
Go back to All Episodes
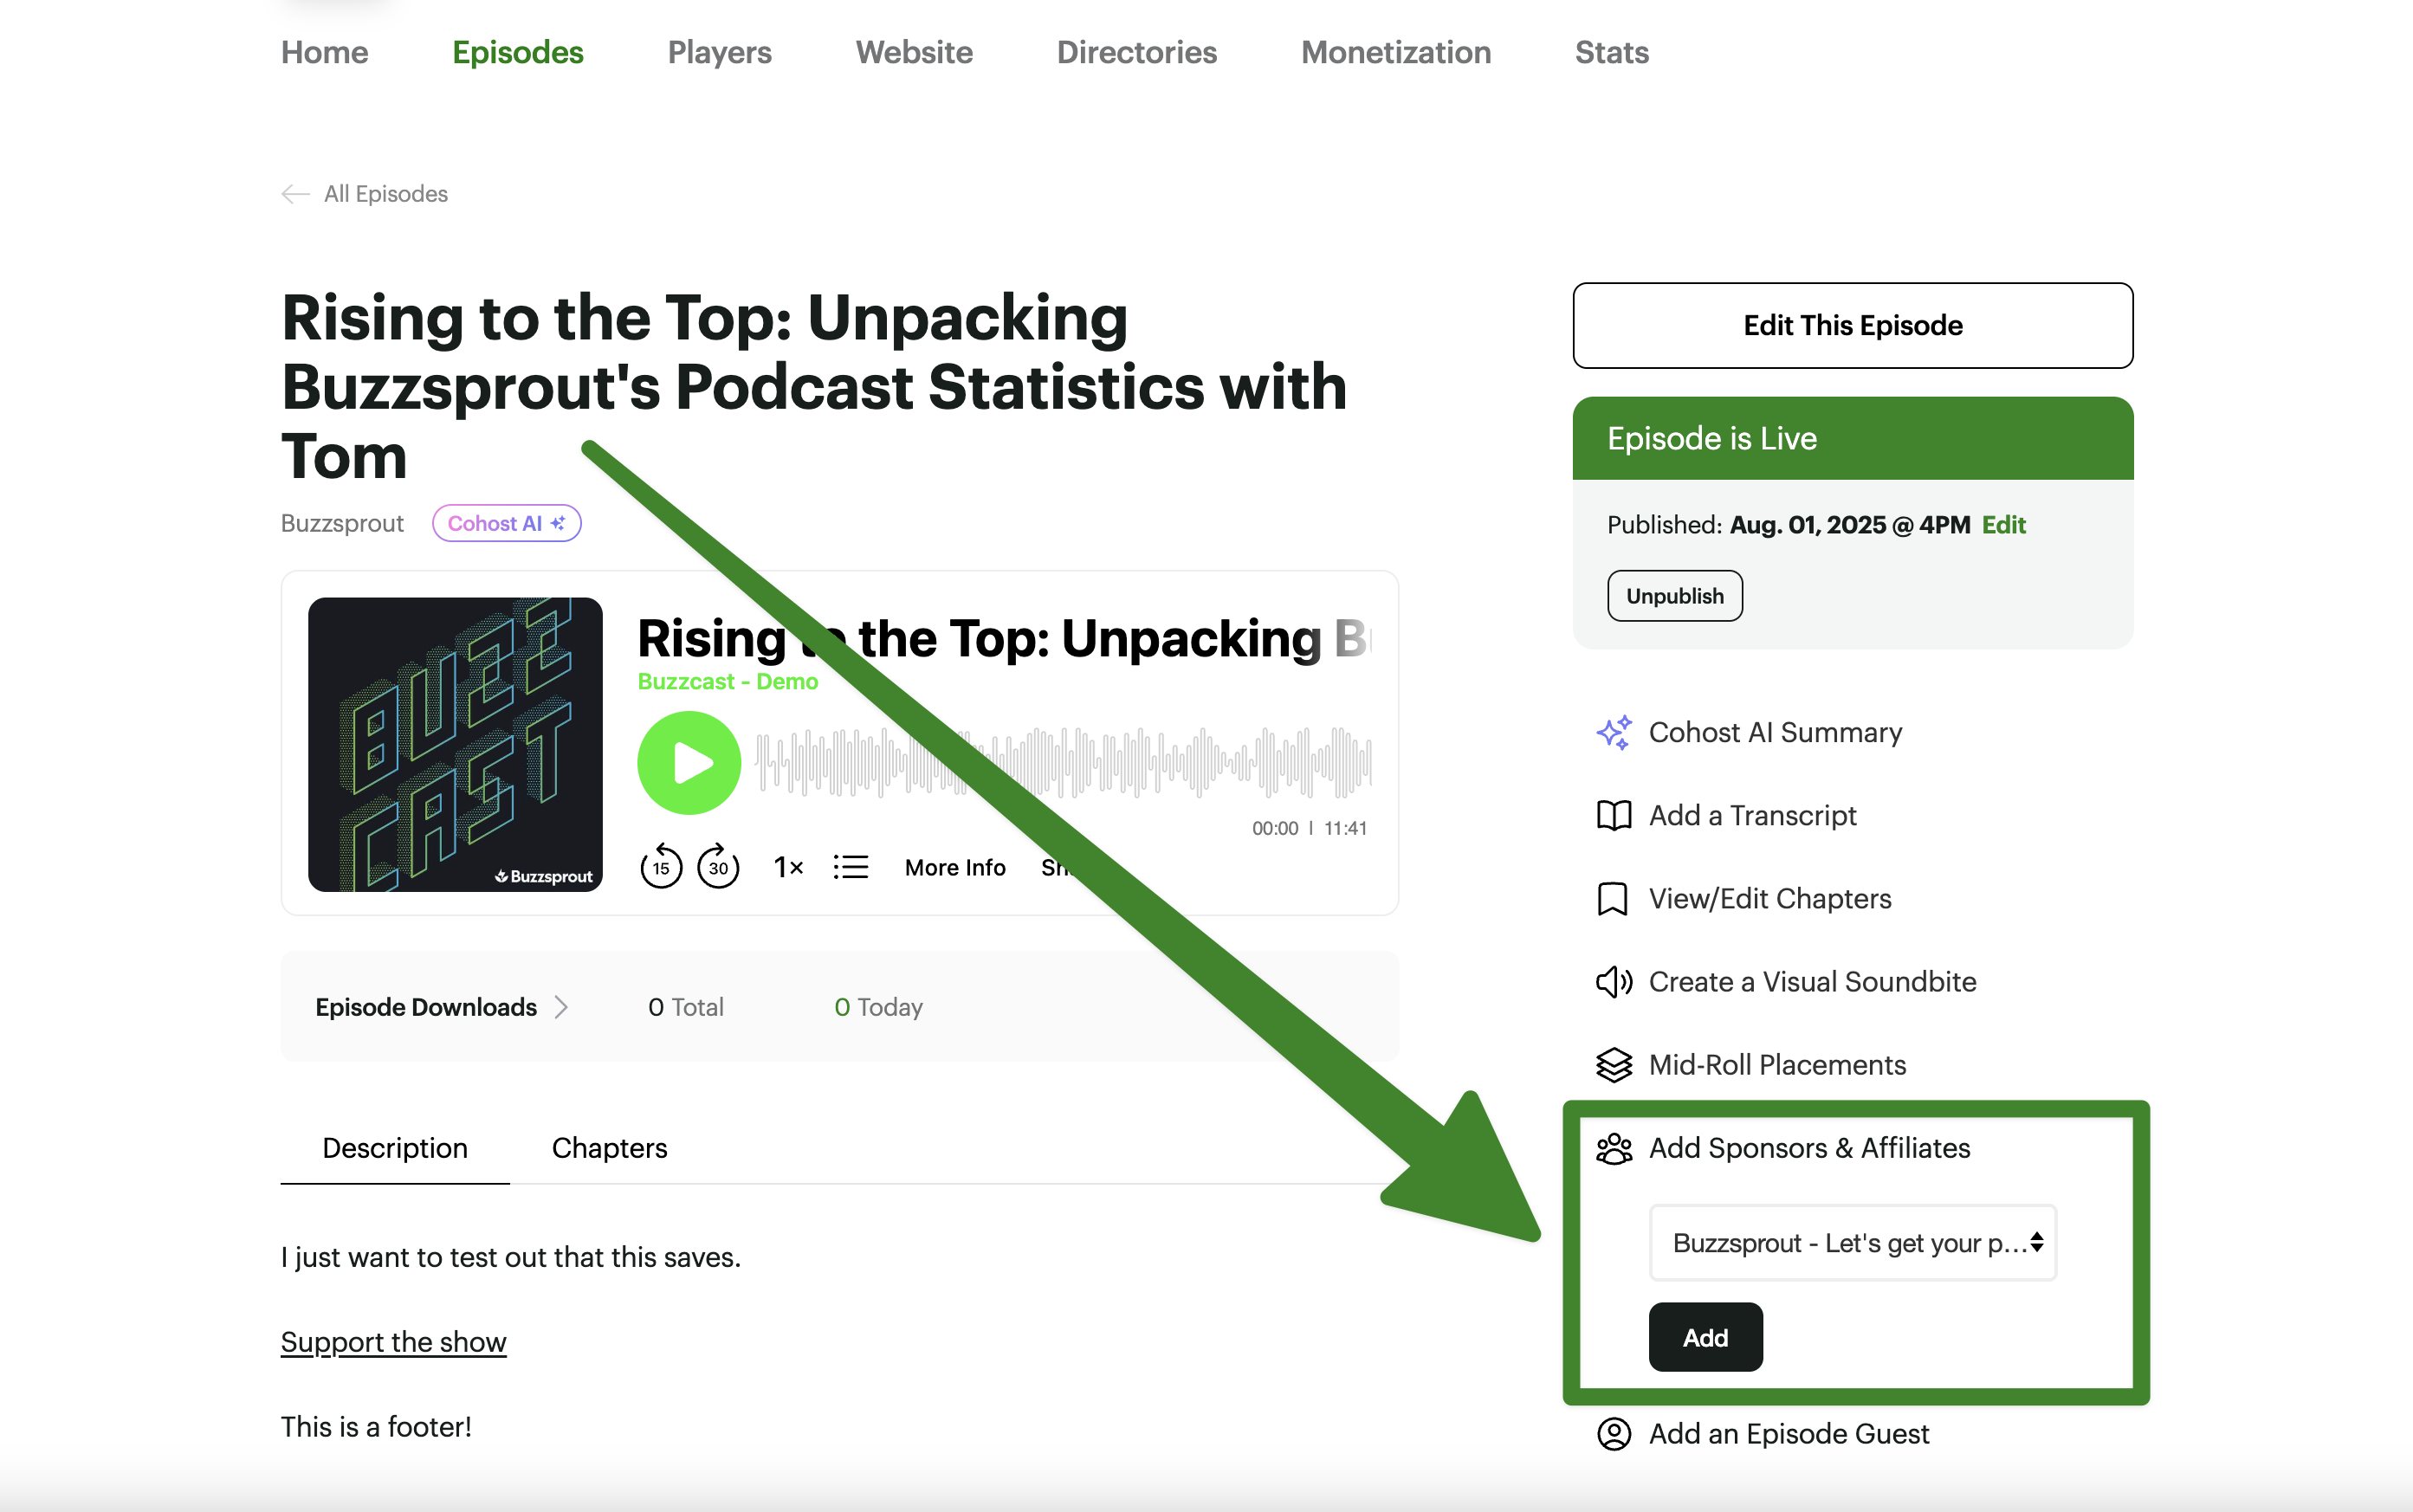click(364, 194)
